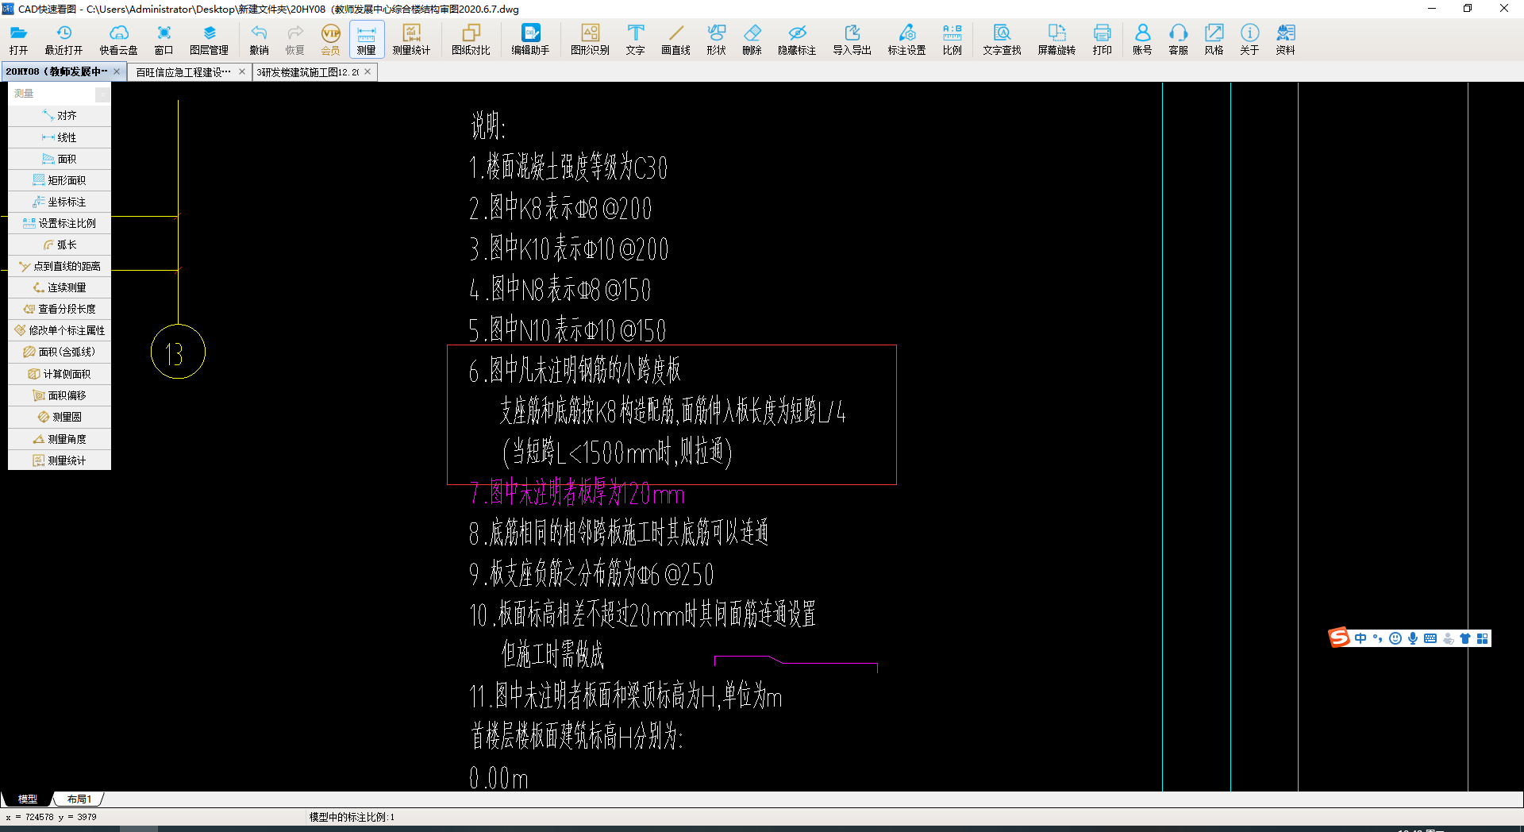The width and height of the screenshot is (1524, 832).
Task: Redo with the 恢复 button
Action: (294, 40)
